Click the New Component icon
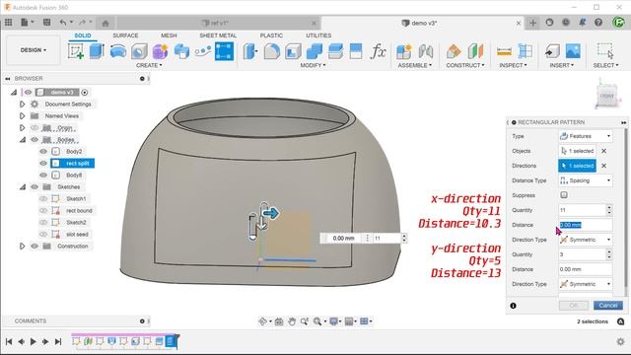Image resolution: width=631 pixels, height=355 pixels. click(403, 51)
